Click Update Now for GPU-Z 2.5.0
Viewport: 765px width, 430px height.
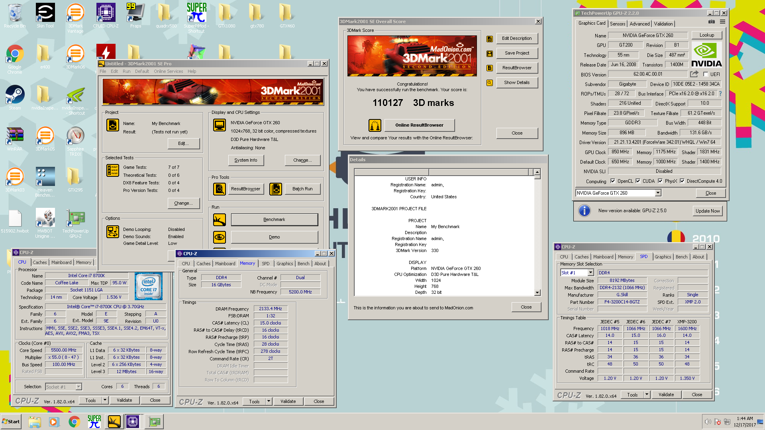(x=708, y=211)
